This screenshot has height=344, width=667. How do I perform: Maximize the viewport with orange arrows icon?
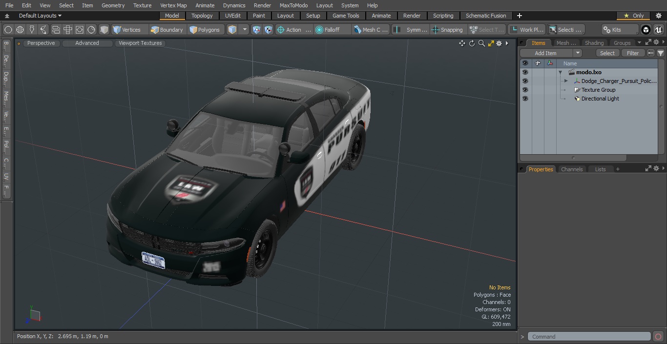(491, 43)
